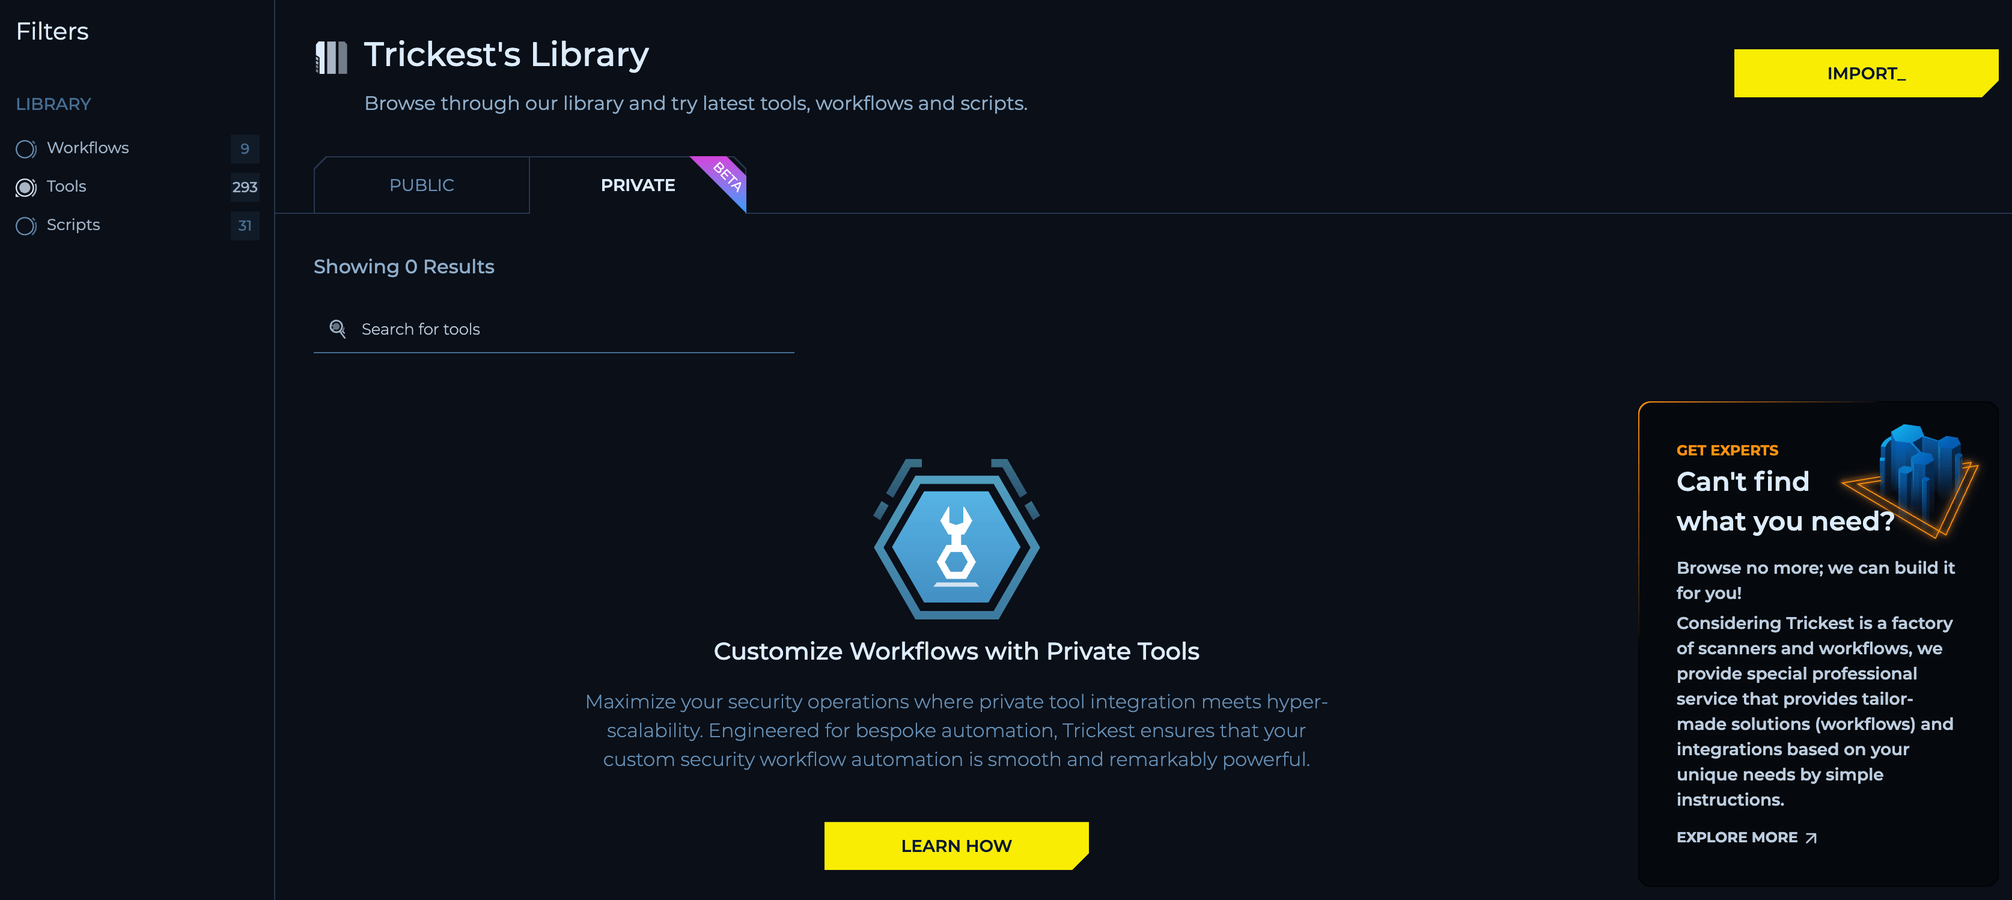
Task: Click the Tools sidebar icon
Action: 25,186
